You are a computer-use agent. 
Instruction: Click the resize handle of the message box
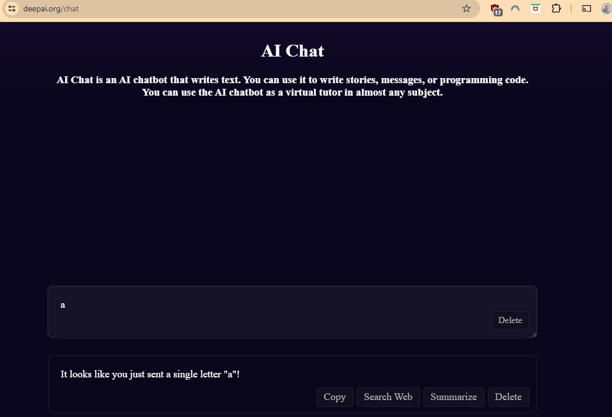pos(533,334)
